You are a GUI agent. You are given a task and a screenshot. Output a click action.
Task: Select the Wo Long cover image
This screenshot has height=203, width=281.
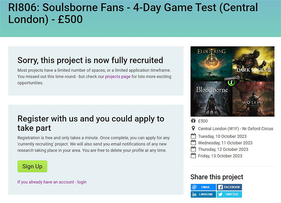click(254, 99)
